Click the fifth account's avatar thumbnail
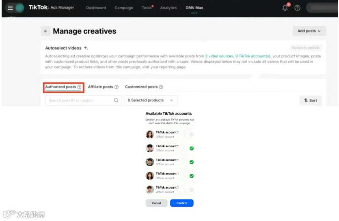 coord(150,189)
